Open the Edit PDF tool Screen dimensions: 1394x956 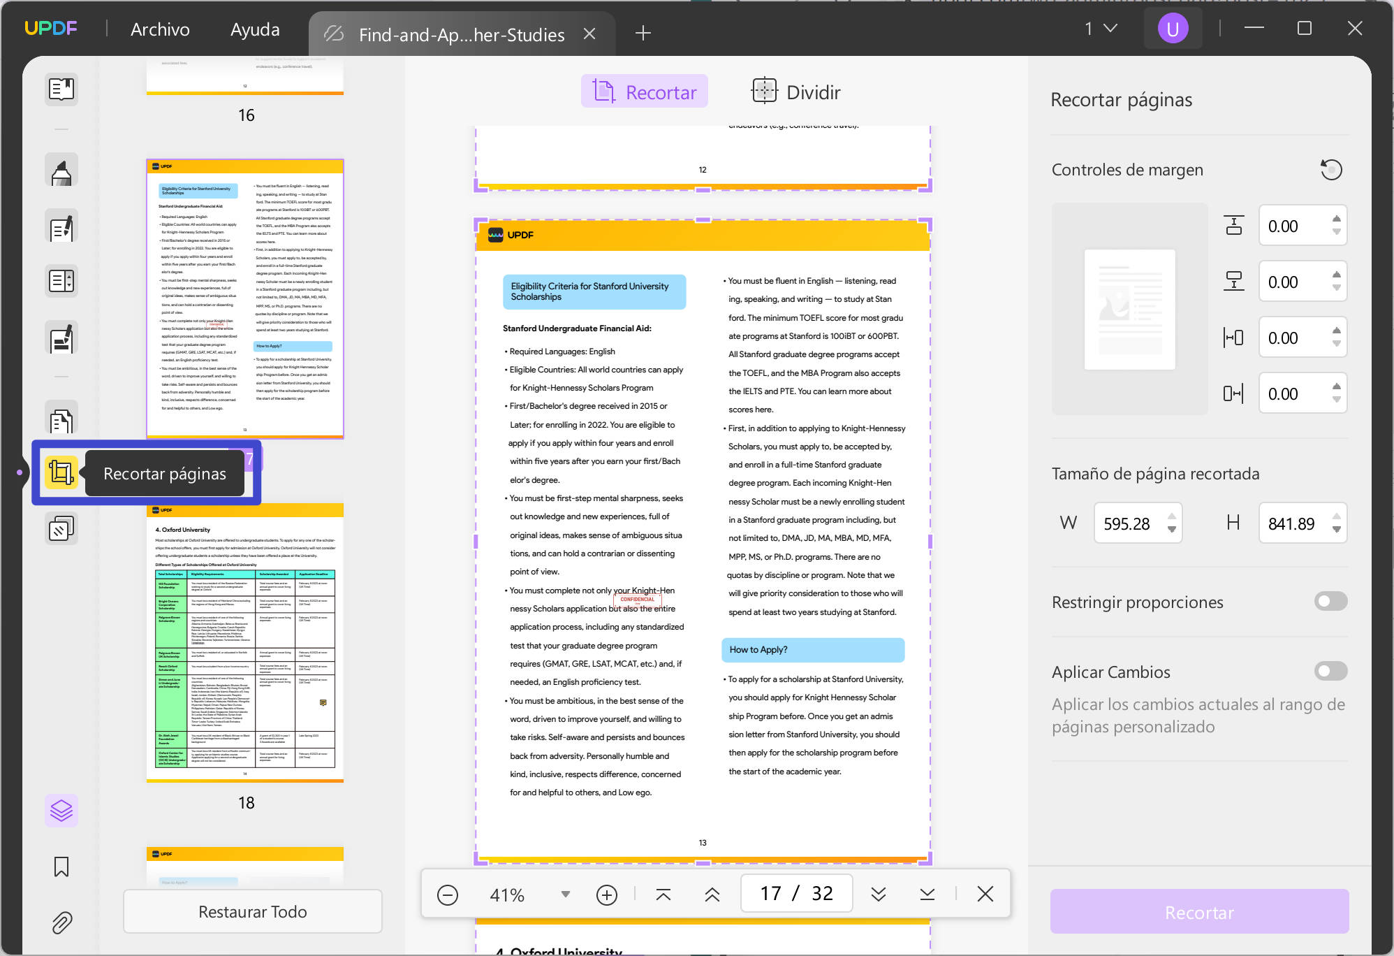coord(61,227)
